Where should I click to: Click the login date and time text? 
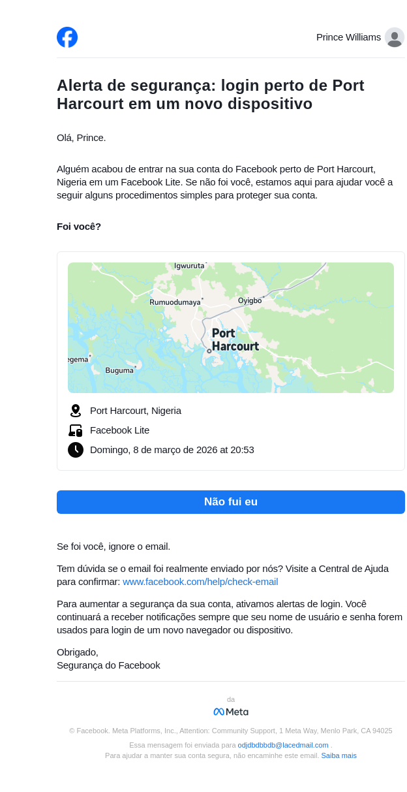(172, 450)
